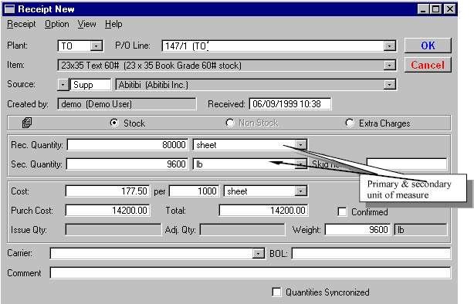Click the Created by demo user field
Screen dimensions: 474x304
127,104
